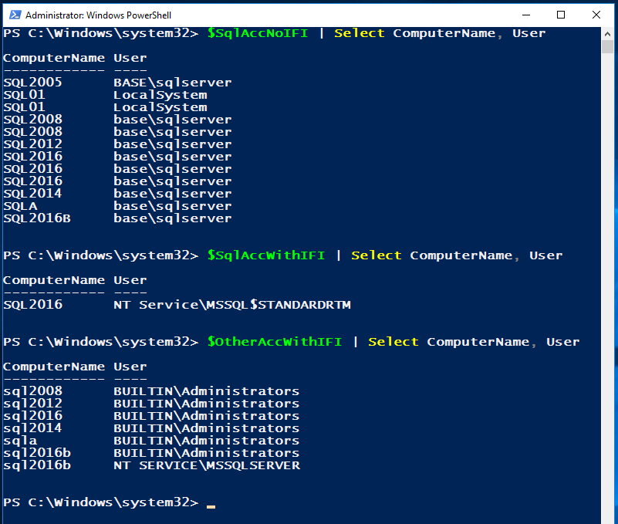Click the uppercase SQL2016B computer name
618x524 pixels.
point(37,218)
